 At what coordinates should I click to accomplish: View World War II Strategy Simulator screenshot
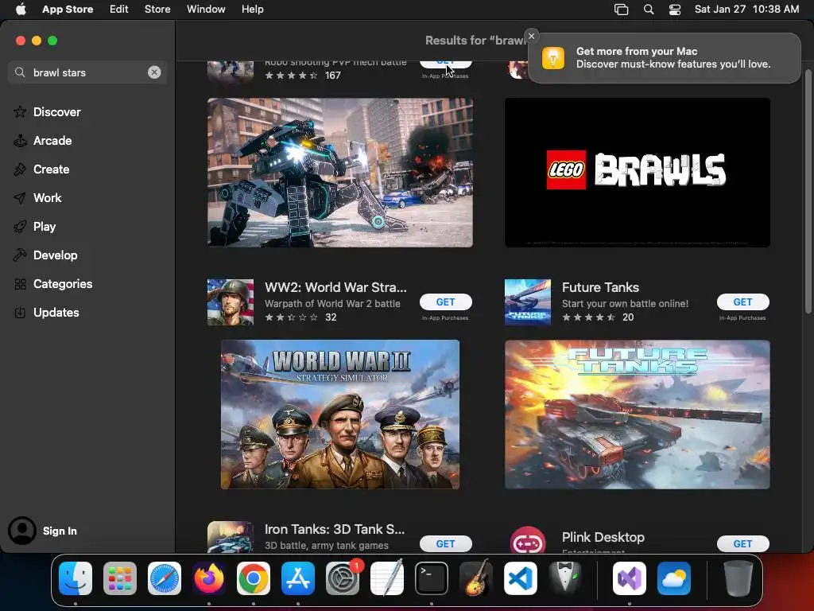[x=340, y=414]
